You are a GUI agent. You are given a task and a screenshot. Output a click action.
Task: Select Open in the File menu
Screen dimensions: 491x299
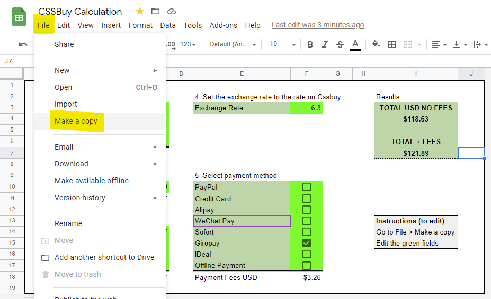click(x=100, y=87)
